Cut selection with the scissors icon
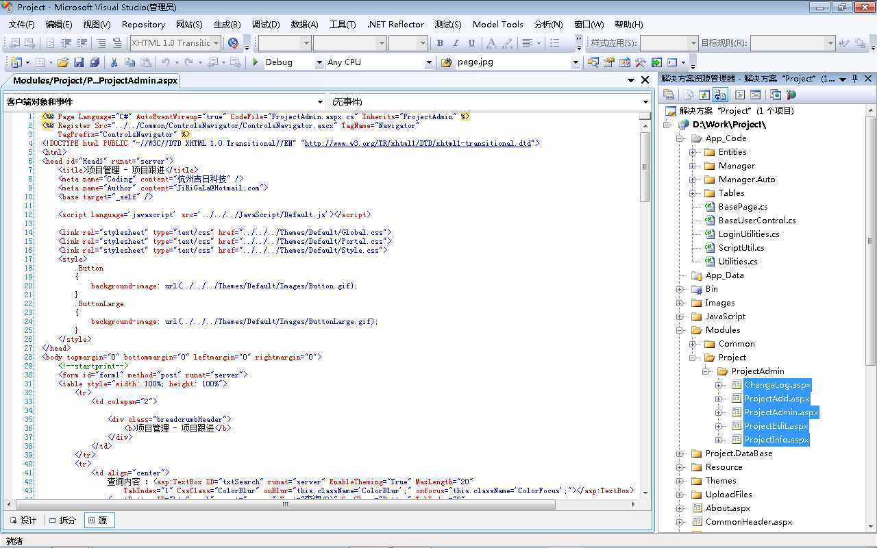Viewport: 877px width, 548px height. pyautogui.click(x=114, y=62)
